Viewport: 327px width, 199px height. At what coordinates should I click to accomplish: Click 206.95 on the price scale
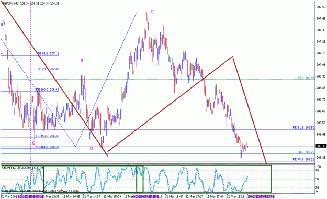click(x=321, y=76)
